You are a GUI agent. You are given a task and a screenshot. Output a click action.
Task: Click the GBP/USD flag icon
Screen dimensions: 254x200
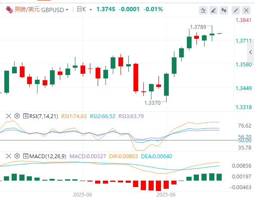click(9, 10)
